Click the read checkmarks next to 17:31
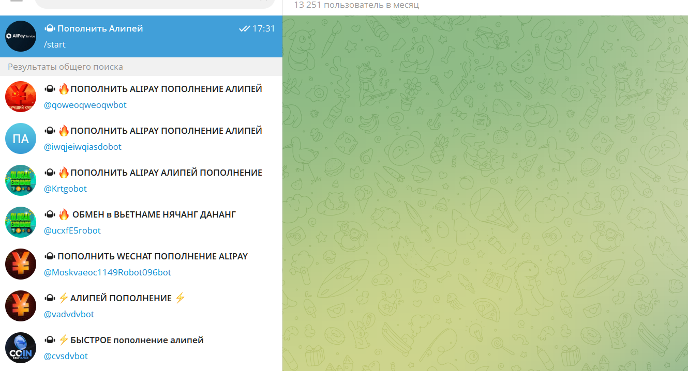The width and height of the screenshot is (688, 371). pos(244,28)
